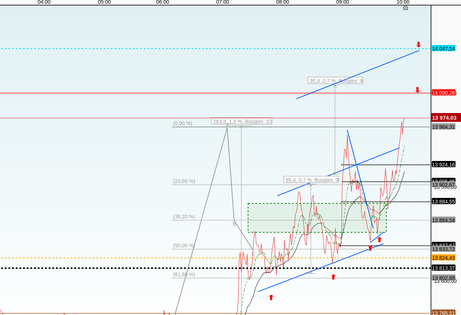The image size is (461, 315).
Task: Select the 09:00 time axis label
Action: pos(342,2)
